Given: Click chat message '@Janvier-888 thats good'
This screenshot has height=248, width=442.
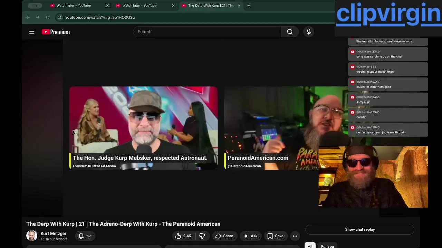Looking at the screenshot, I should point(374,87).
